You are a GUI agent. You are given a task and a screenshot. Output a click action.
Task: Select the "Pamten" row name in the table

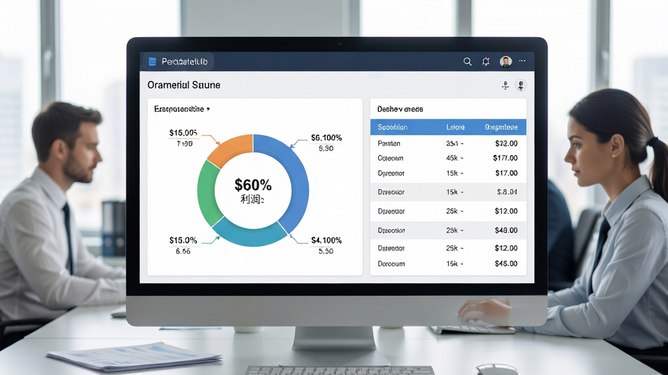(389, 144)
